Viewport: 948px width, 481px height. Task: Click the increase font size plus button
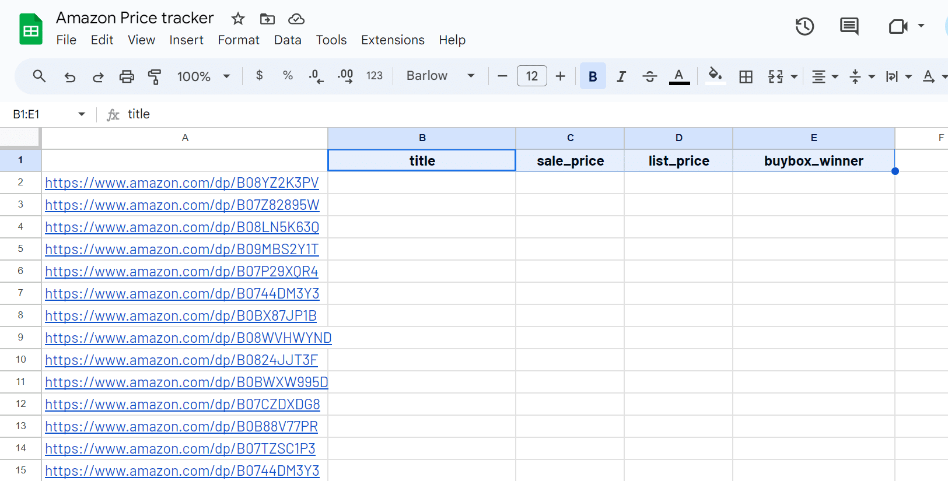point(560,76)
